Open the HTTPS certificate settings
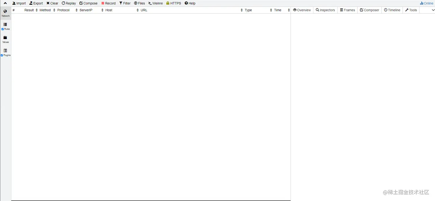435x201 pixels. pyautogui.click(x=173, y=3)
